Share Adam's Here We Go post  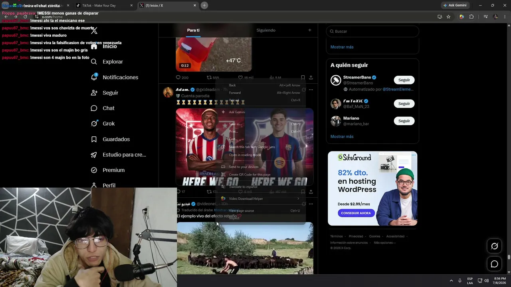311,192
